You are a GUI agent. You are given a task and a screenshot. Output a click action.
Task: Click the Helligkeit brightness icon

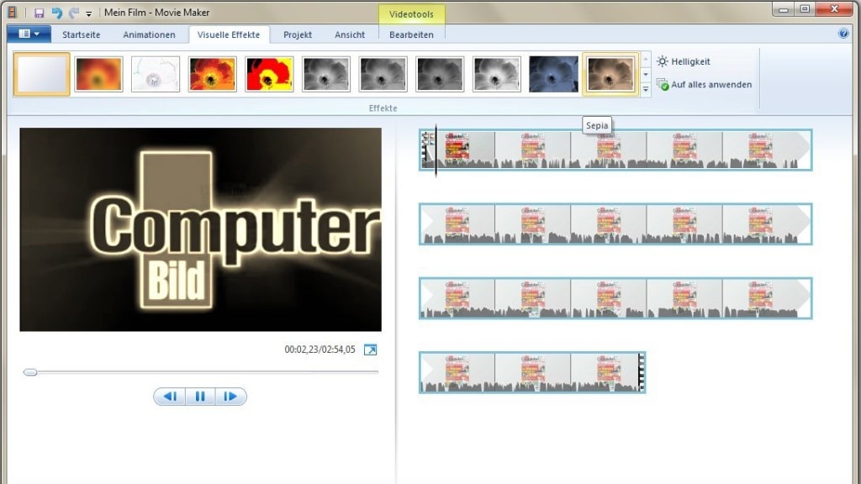pos(663,61)
